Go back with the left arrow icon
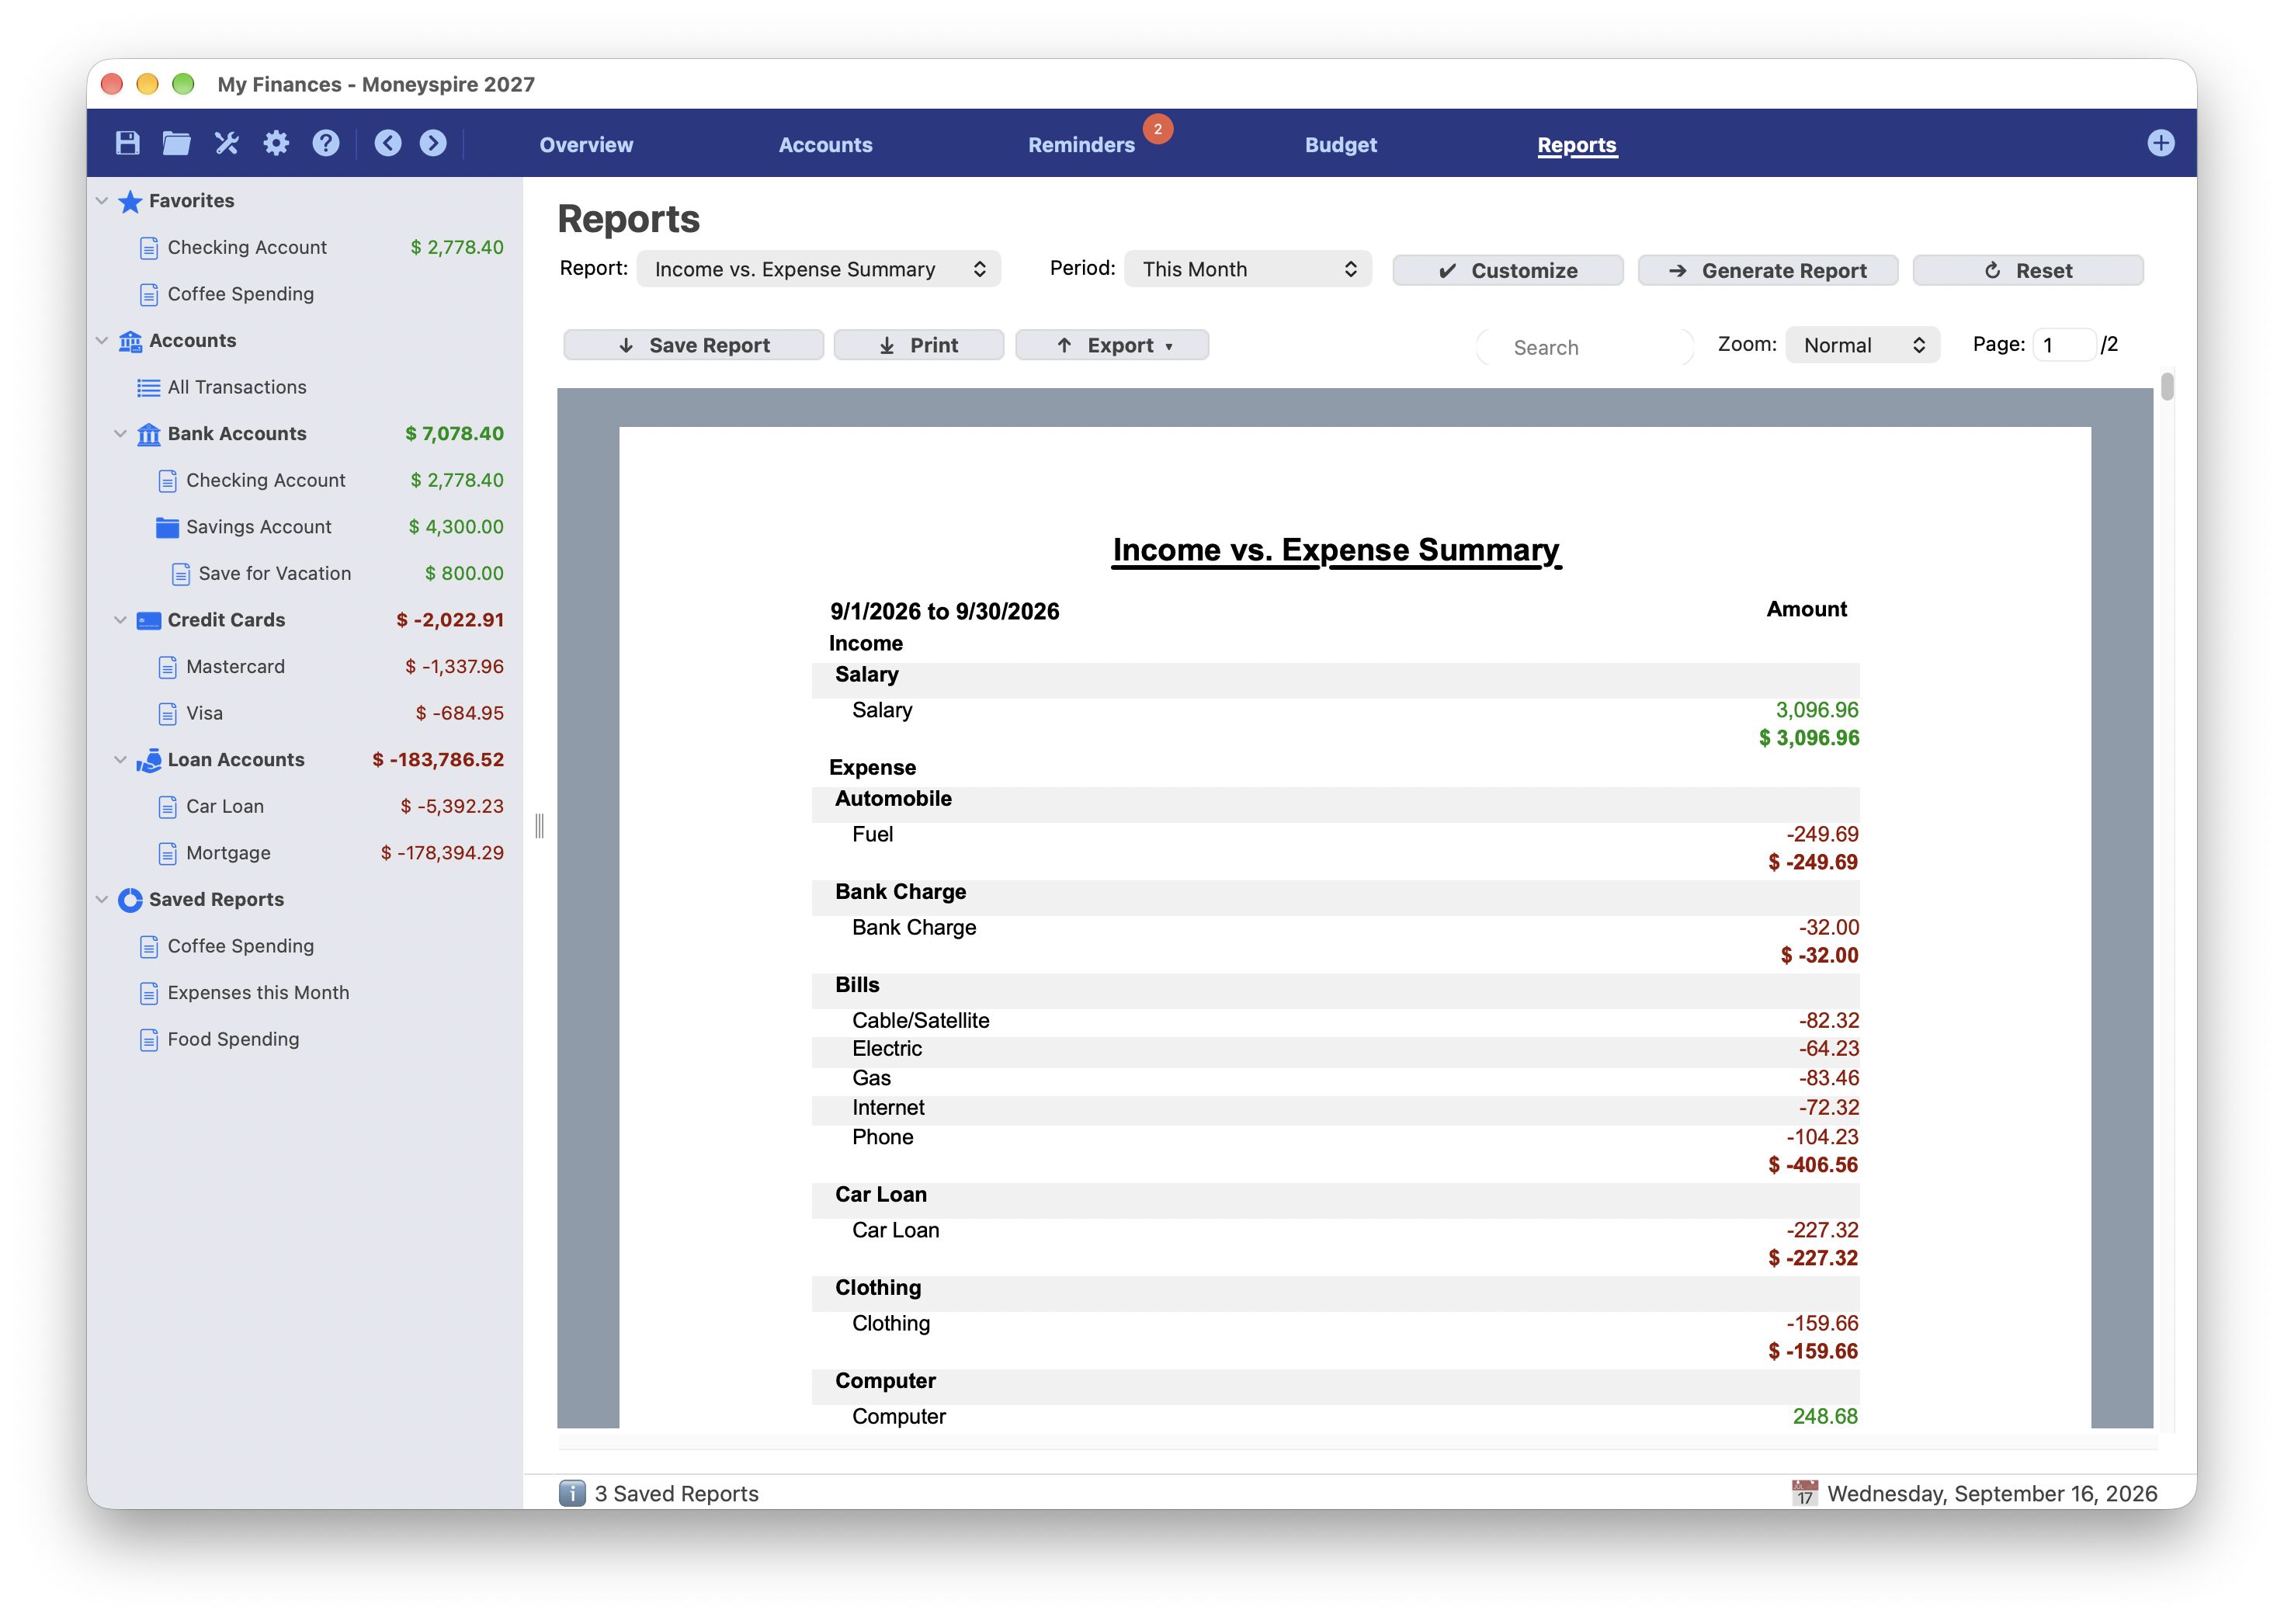 point(388,143)
